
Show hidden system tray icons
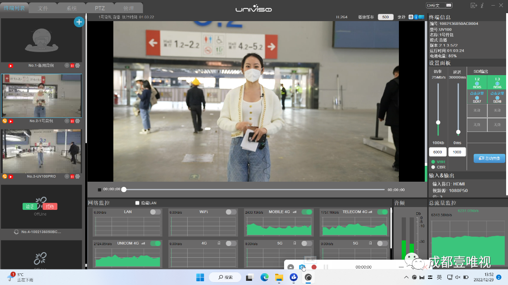406,277
